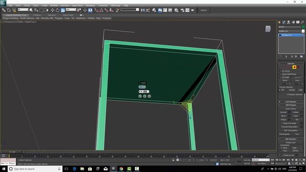Activate the Select and Scale tool

[x=63, y=10]
